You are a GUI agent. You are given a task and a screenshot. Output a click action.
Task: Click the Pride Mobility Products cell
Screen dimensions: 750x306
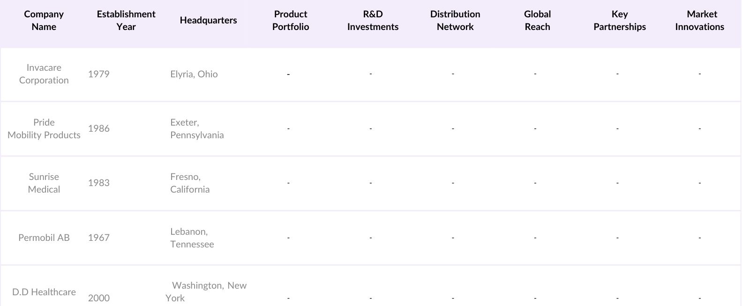pos(44,129)
